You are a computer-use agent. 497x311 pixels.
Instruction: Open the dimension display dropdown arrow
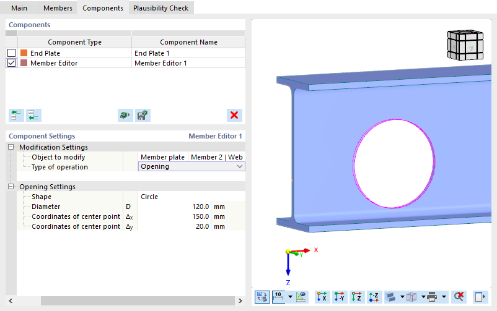click(x=290, y=297)
